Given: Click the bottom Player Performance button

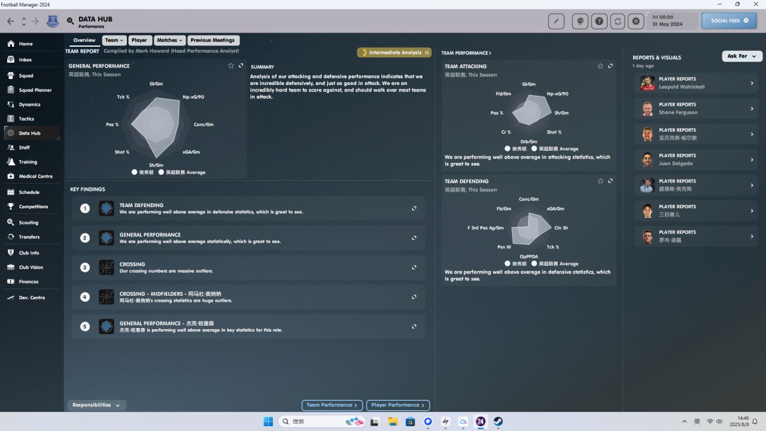Looking at the screenshot, I should coord(398,405).
